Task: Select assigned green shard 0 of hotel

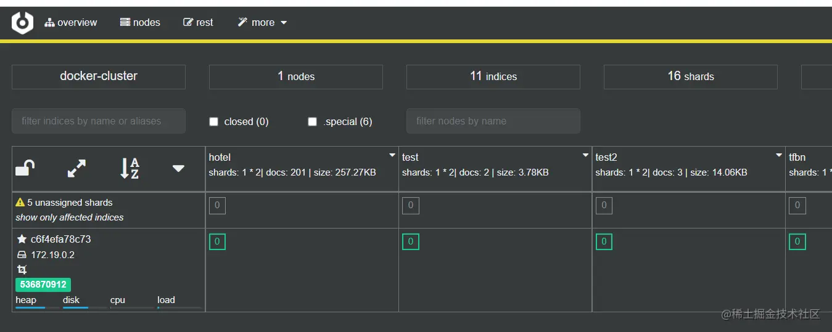Action: point(217,241)
